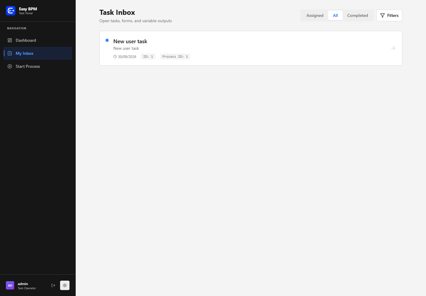Go to Dashboard in the navigation
Screen dimensions: 426x296
[x=38, y=40]
